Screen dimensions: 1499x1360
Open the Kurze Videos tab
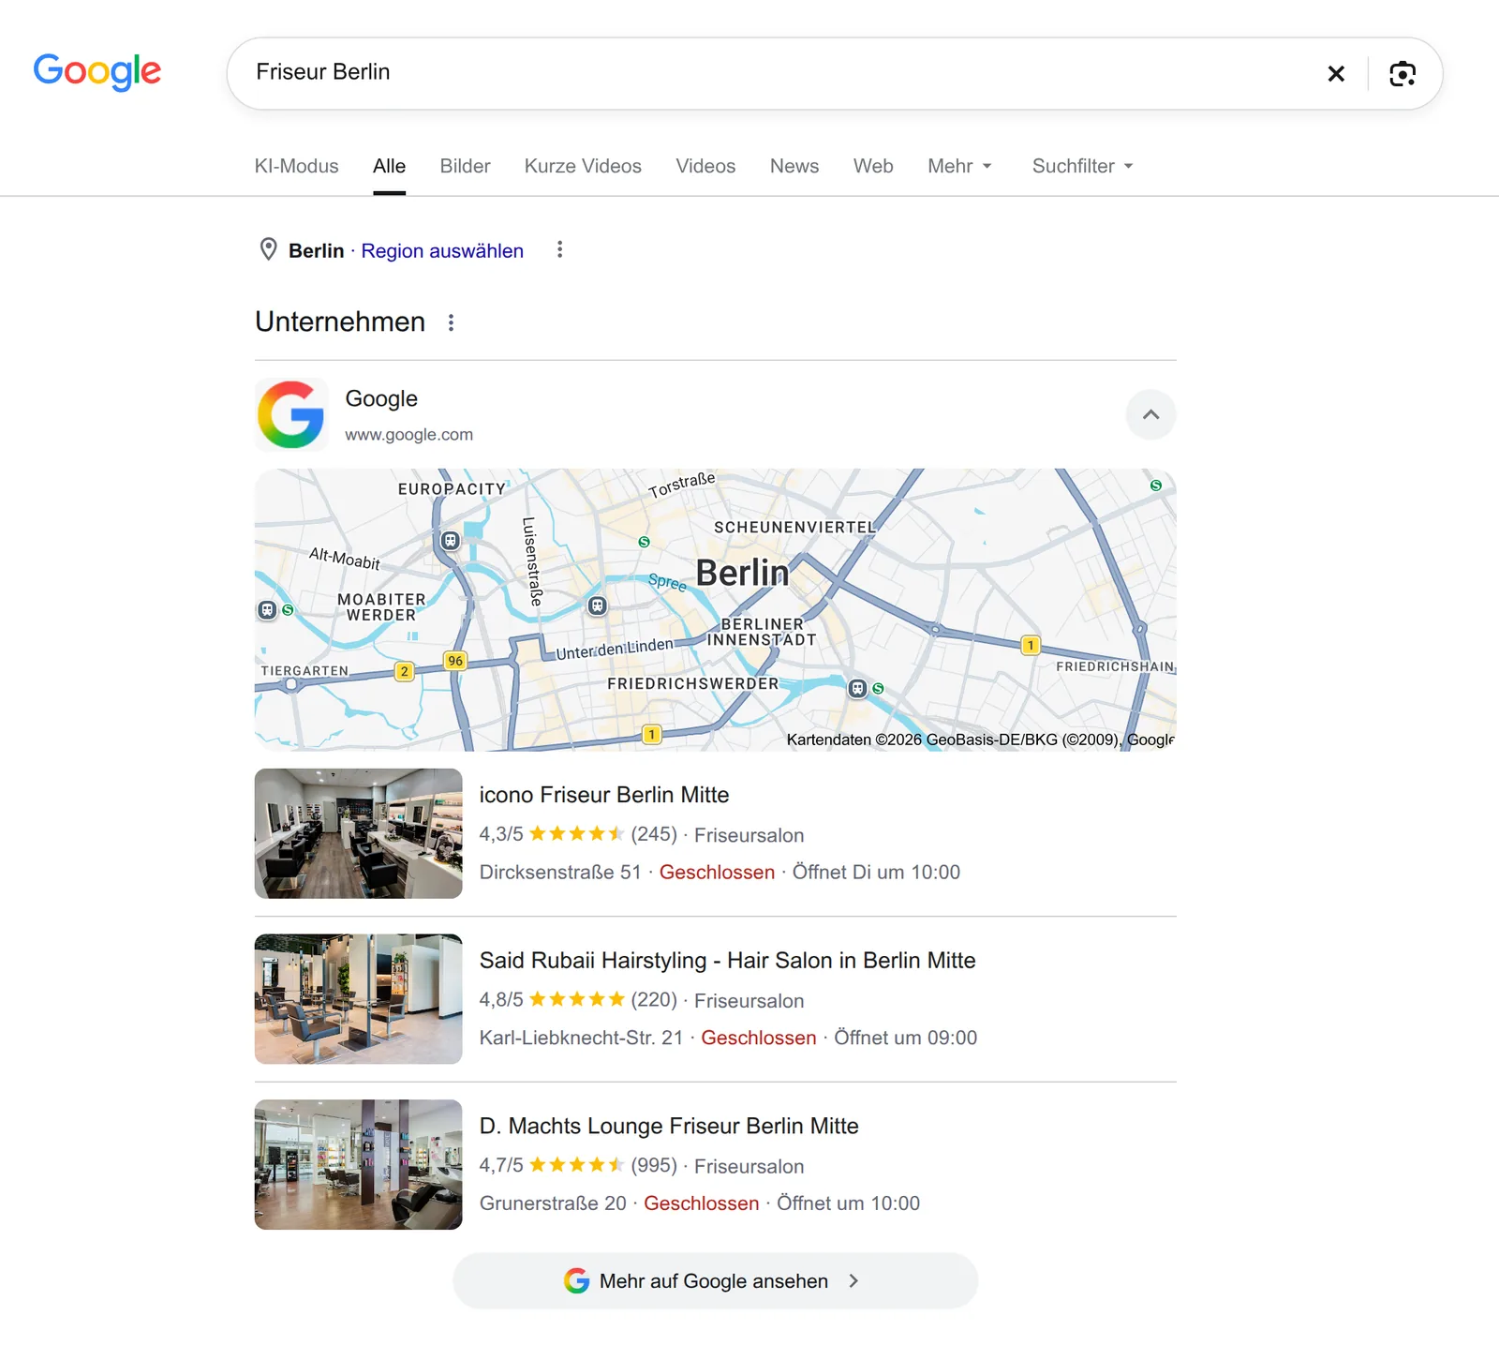coord(583,166)
